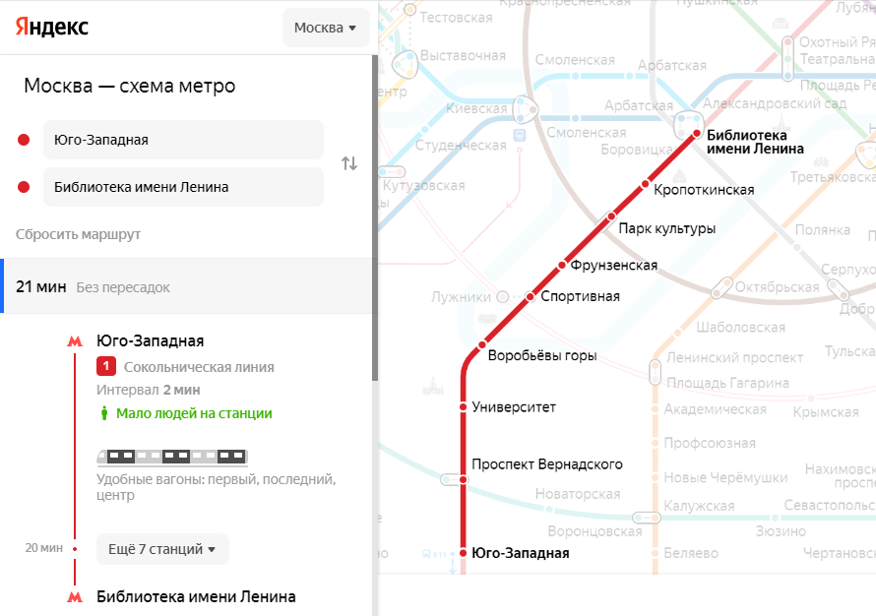The height and width of the screenshot is (616, 876).
Task: Open the Москва city dropdown
Action: coord(326,28)
